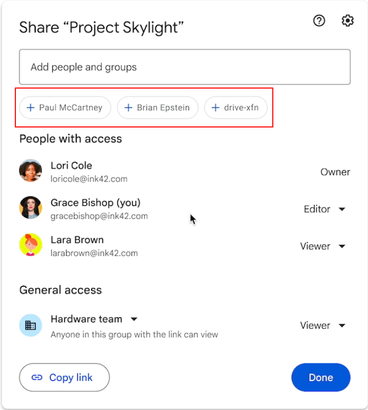Click the Hardware team building icon
Viewport: 368px width, 410px height.
point(31,325)
